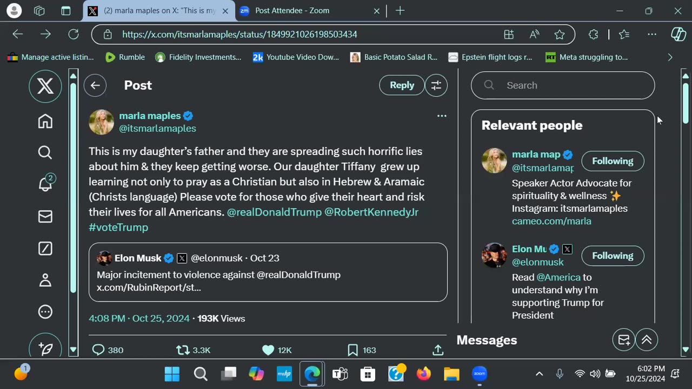Close the Post Attendee Zoom tab
Screen dimensions: 692x389
point(377,11)
